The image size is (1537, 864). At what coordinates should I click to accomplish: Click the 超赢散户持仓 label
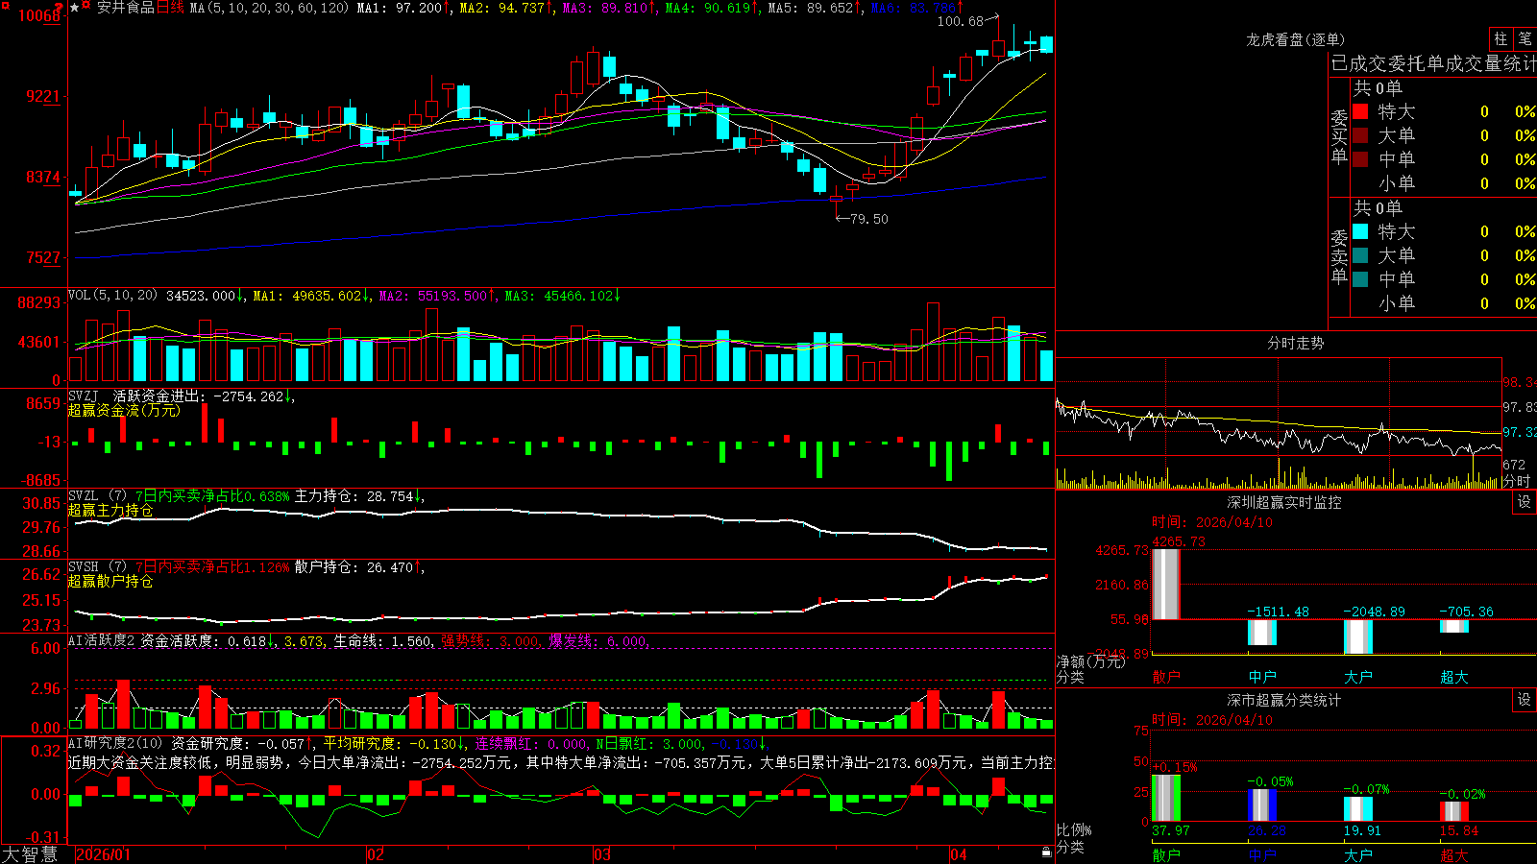(x=110, y=581)
